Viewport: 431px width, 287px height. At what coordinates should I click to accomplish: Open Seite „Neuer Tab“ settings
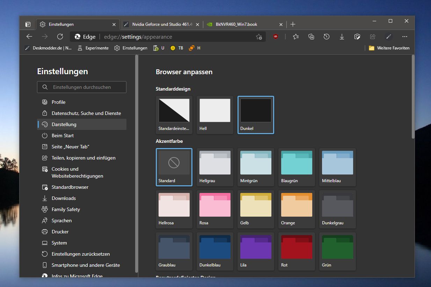click(x=82, y=147)
